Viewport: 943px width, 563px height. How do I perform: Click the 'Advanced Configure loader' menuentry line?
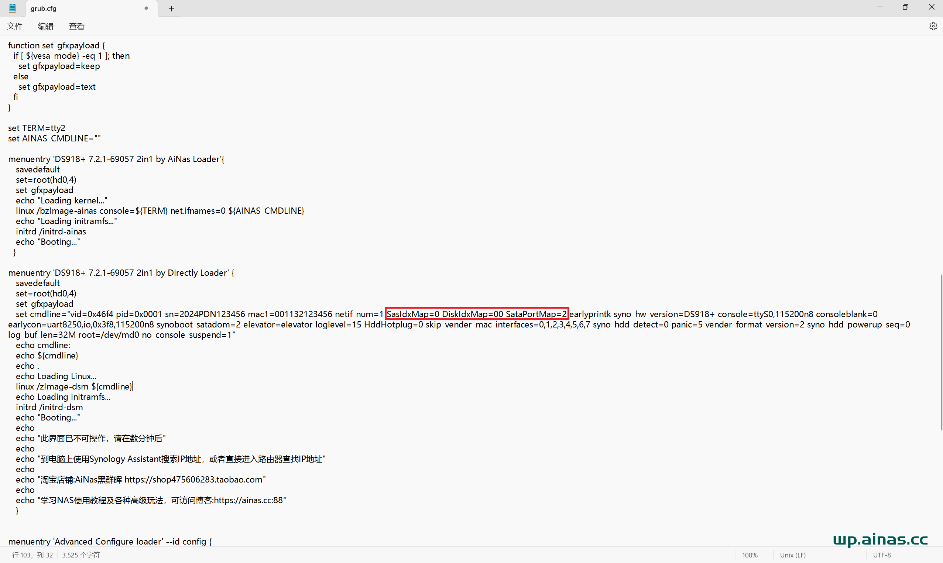(x=110, y=541)
